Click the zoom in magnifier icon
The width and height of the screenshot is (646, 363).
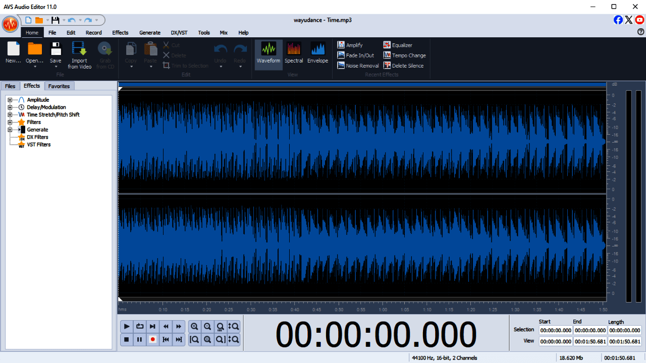point(194,326)
